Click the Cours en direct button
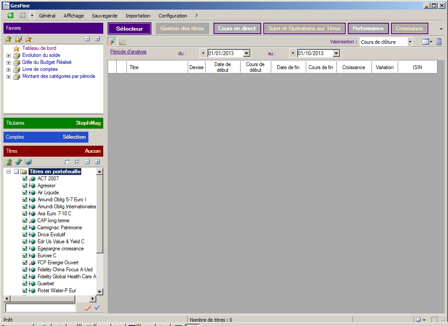The width and height of the screenshot is (448, 326). [x=237, y=28]
